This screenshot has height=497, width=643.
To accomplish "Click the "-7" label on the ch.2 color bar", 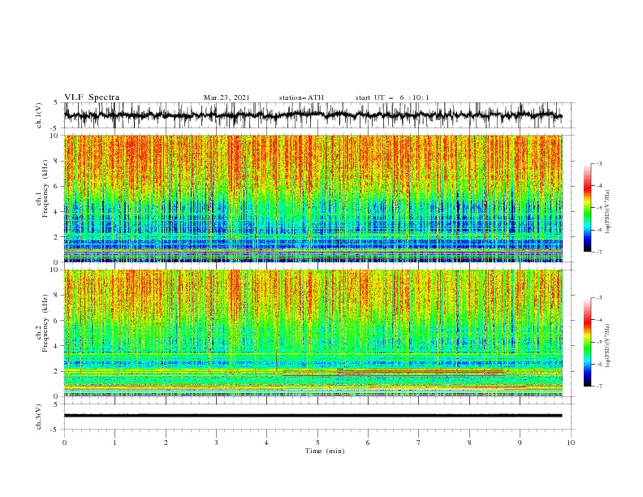I will point(598,386).
